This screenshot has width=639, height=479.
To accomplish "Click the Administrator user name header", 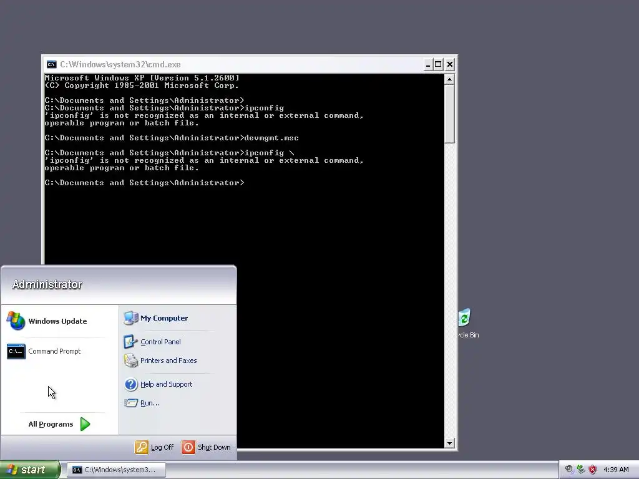I will click(47, 284).
